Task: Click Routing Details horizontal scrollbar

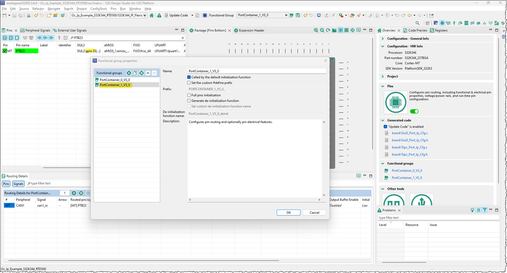Action: pyautogui.click(x=144, y=260)
